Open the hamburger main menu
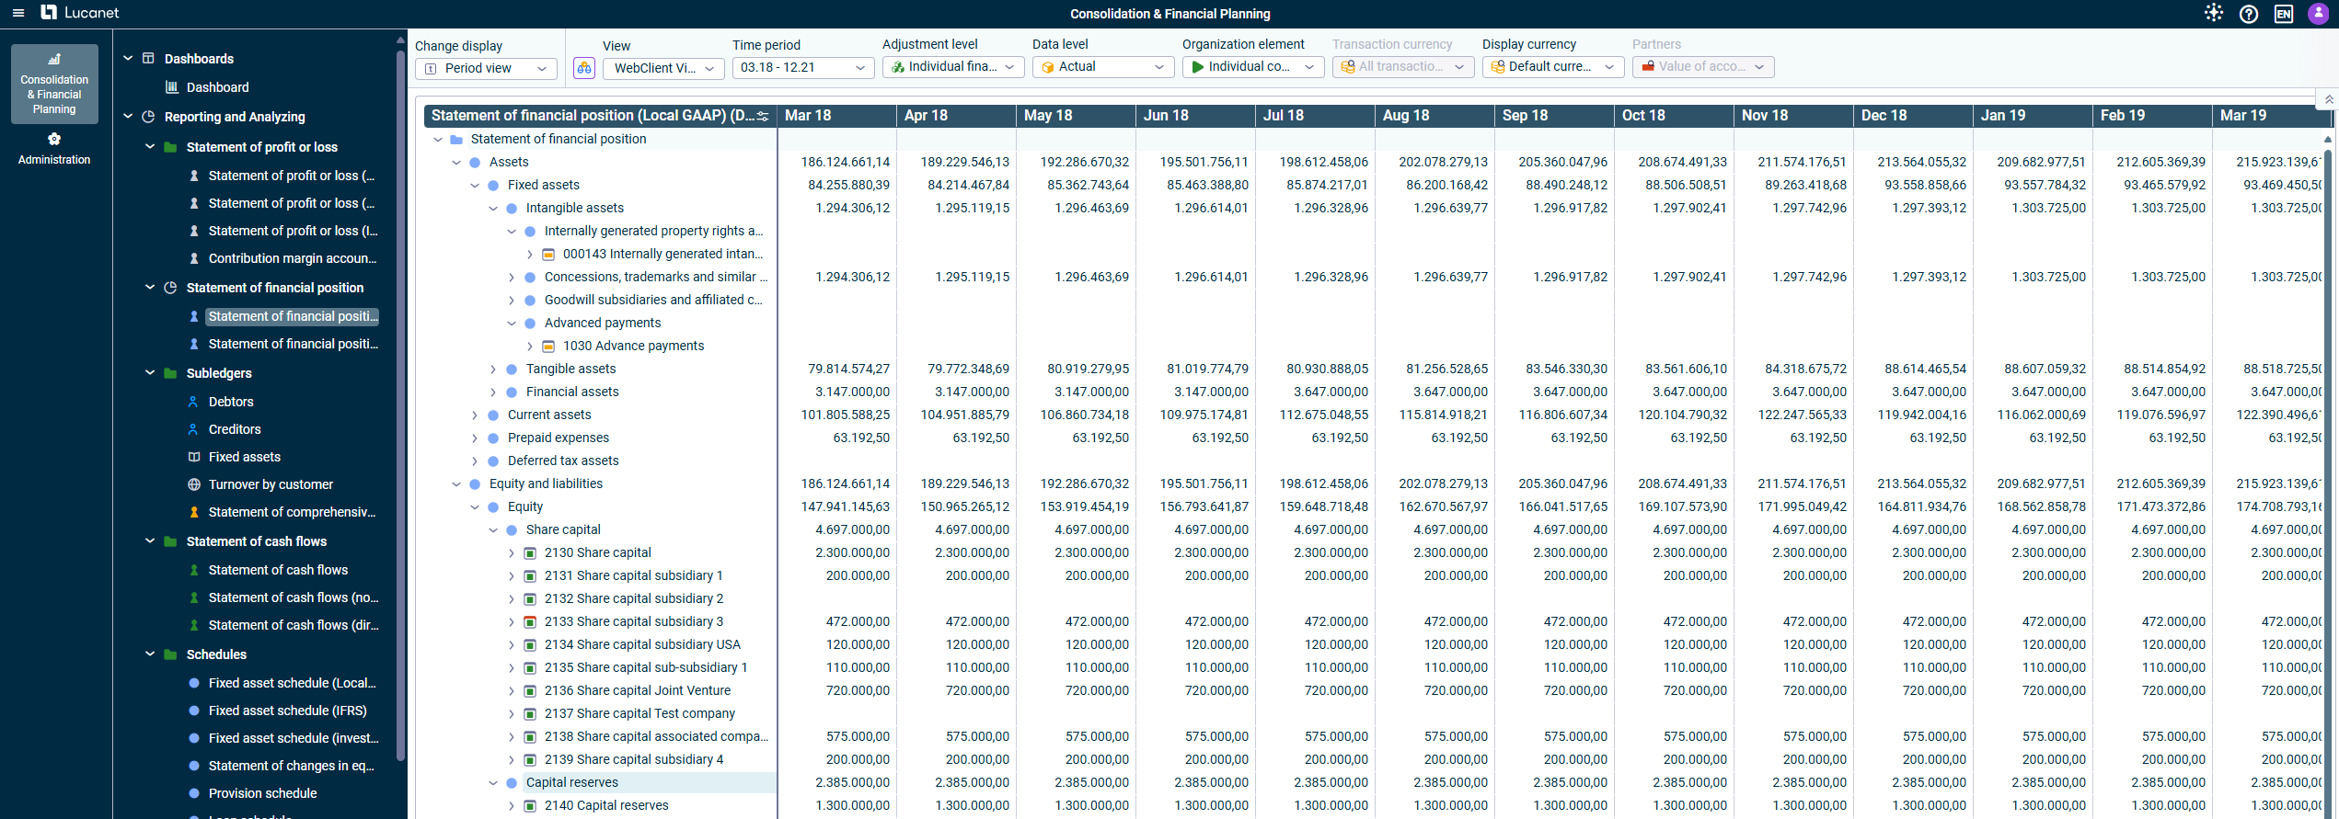 coord(18,13)
